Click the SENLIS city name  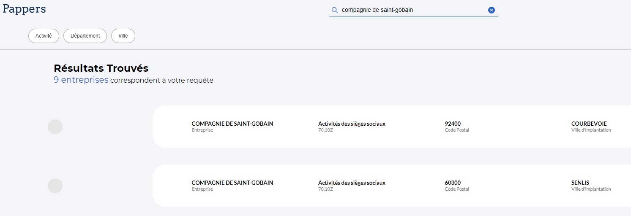[580, 183]
